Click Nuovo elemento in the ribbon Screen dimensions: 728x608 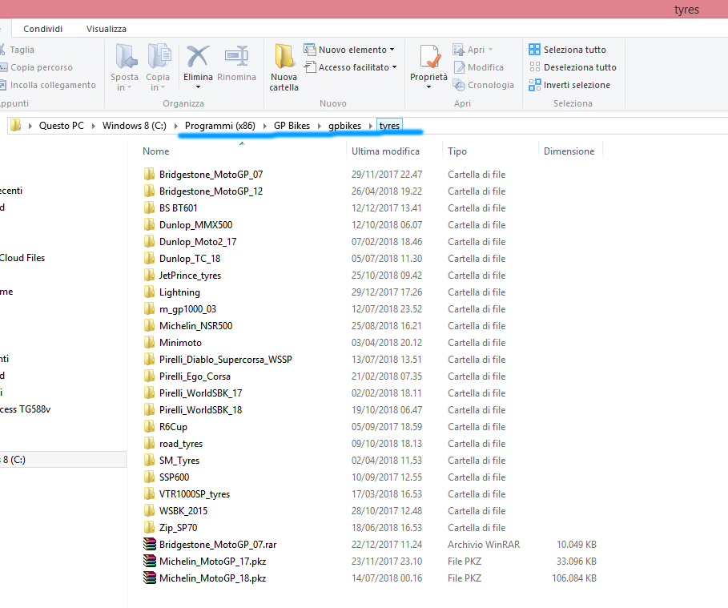click(349, 49)
